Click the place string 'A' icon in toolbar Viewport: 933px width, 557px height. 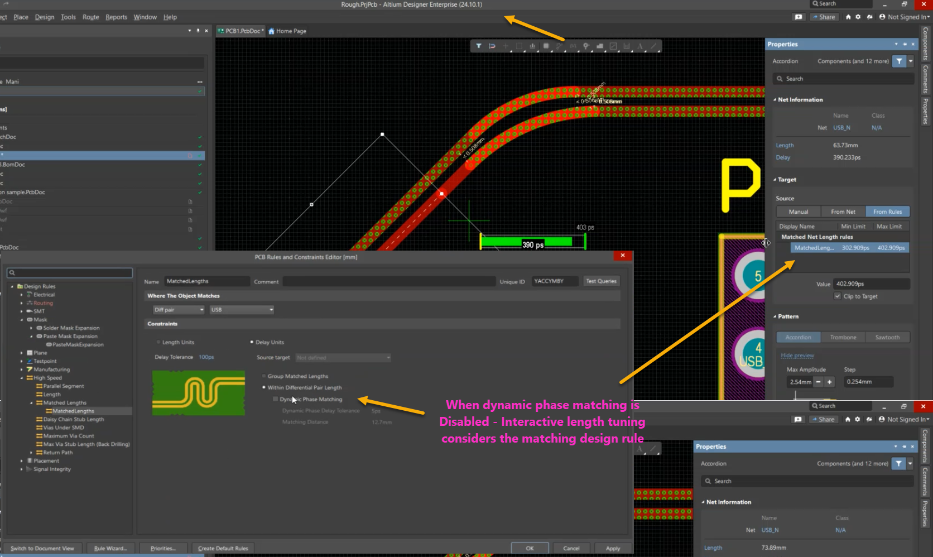pyautogui.click(x=640, y=46)
